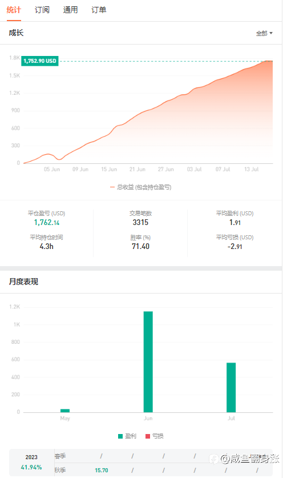This screenshot has height=478, width=283.
Task: Click the Jul profit bar
Action: click(x=231, y=387)
